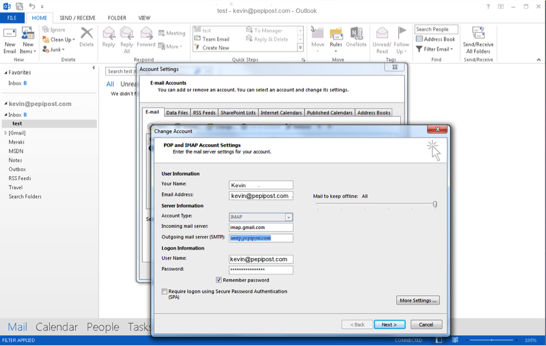Open the Junk options

click(x=54, y=49)
